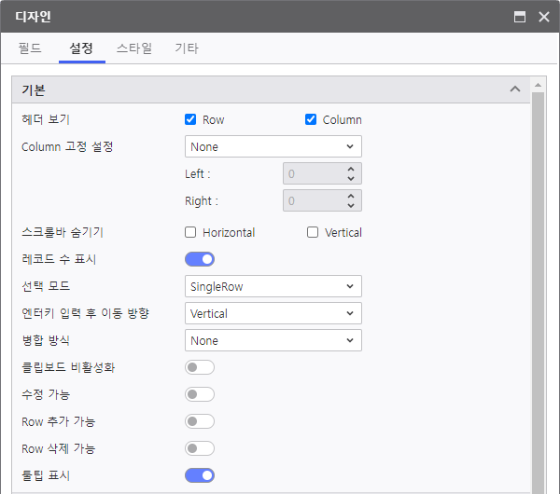The height and width of the screenshot is (494, 560).
Task: Uncheck the Row header checkbox
Action: tap(190, 119)
